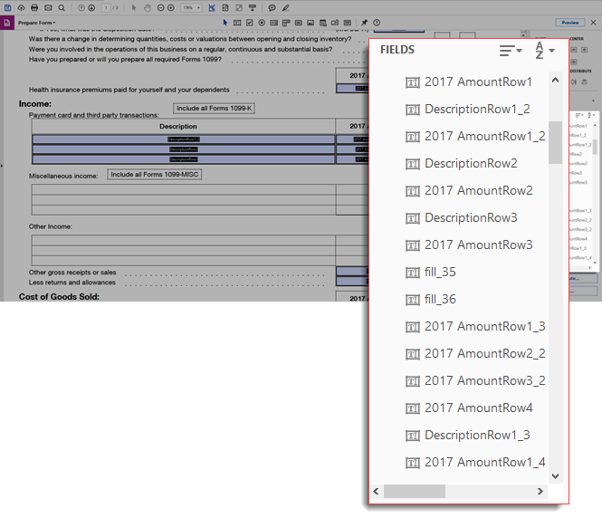Screen dimensions: 602x518
Task: Select the Add Barcode tool
Action: click(348, 23)
